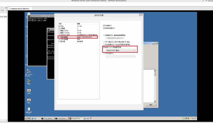Select the Display device in list
The width and height of the screenshot is (213, 123).
click(x=62, y=41)
